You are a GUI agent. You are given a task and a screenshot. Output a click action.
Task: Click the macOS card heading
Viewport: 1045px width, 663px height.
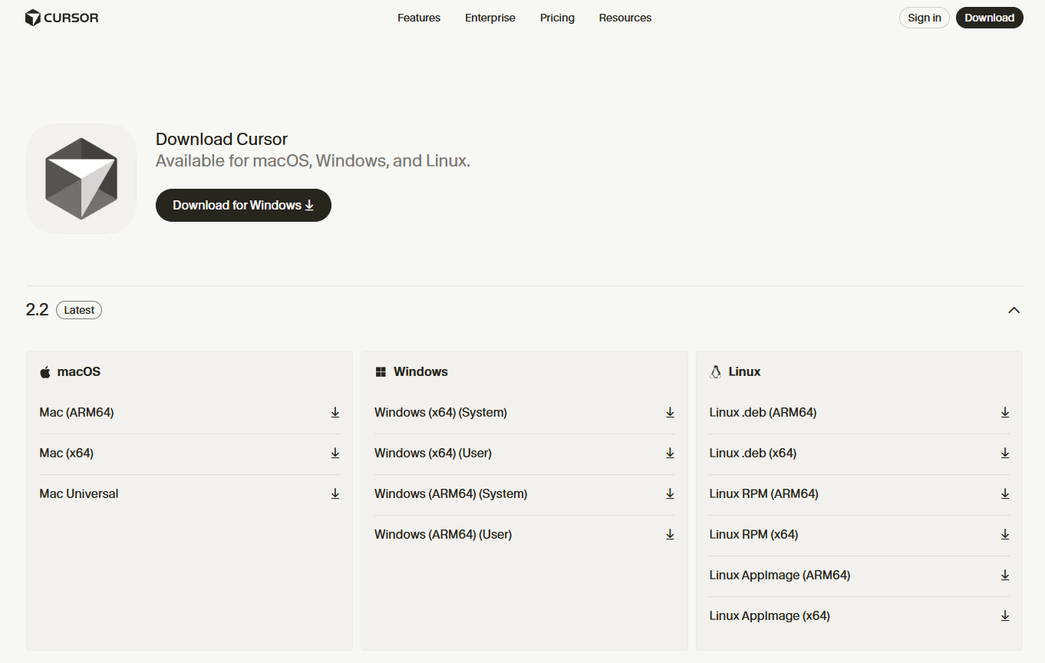[x=79, y=371]
